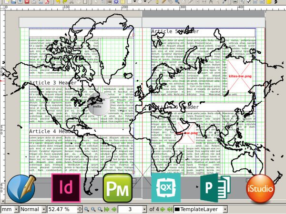Open the Polygon tool dropdown arrow
Viewport: 286px width, 214px height.
(145, 1)
